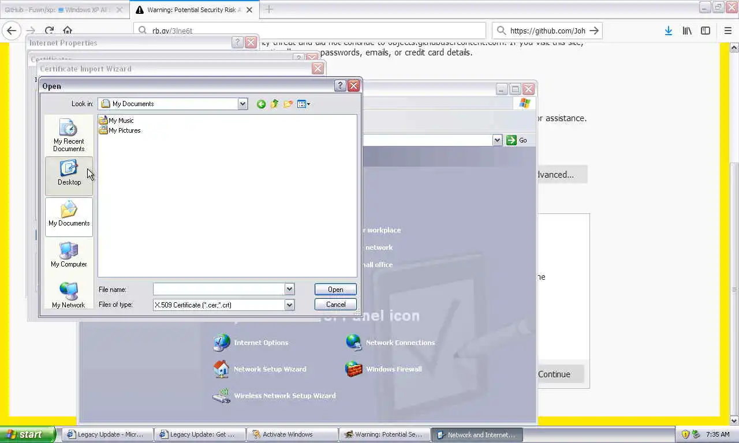The width and height of the screenshot is (739, 443).
Task: Click the taskbar clock 7:35 AM
Action: [718, 434]
